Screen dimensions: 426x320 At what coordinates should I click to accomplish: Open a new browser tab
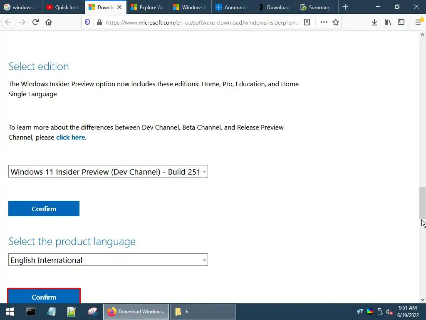[345, 7]
